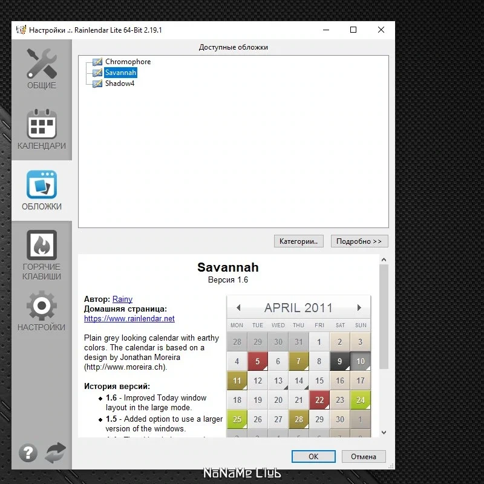This screenshot has height=484, width=484.
Task: Click the APRIL 2011 preview header
Action: tap(298, 308)
